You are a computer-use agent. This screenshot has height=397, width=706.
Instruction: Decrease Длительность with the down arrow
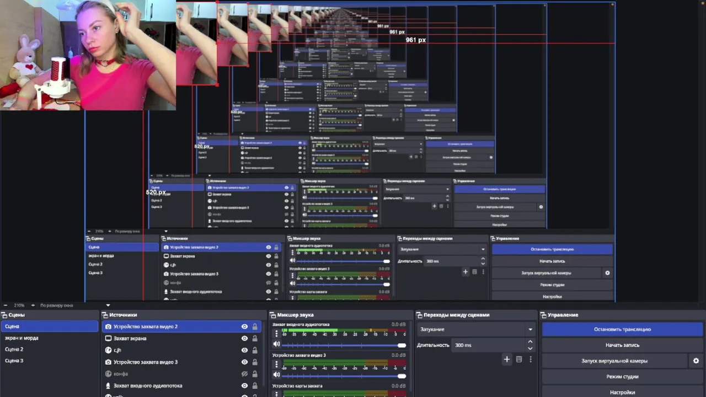pyautogui.click(x=530, y=348)
